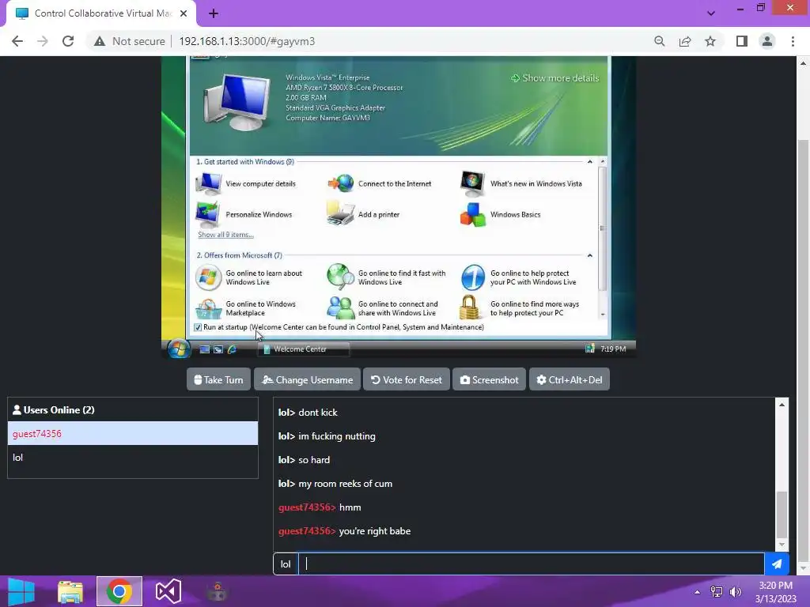Image resolution: width=810 pixels, height=607 pixels.
Task: Open Change Username dialog
Action: point(308,380)
